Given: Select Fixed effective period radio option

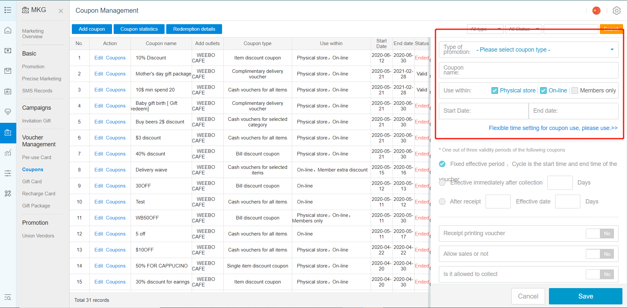Looking at the screenshot, I should 442,164.
